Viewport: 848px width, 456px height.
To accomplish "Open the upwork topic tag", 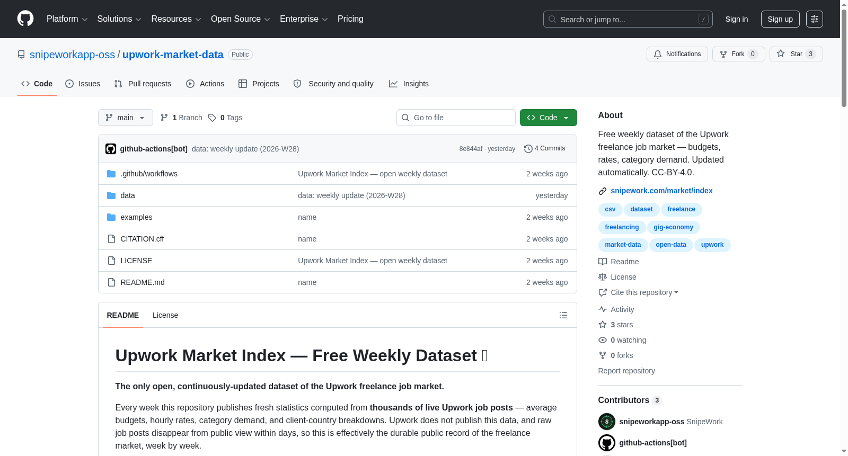I will coord(712,245).
